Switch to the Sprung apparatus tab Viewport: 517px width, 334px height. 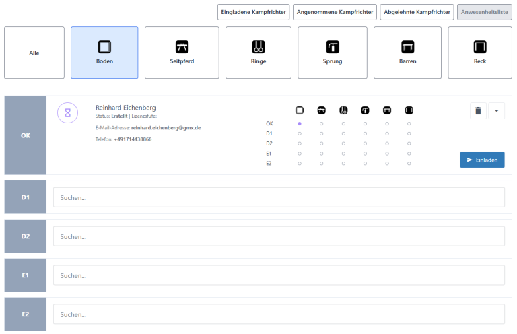tap(333, 53)
